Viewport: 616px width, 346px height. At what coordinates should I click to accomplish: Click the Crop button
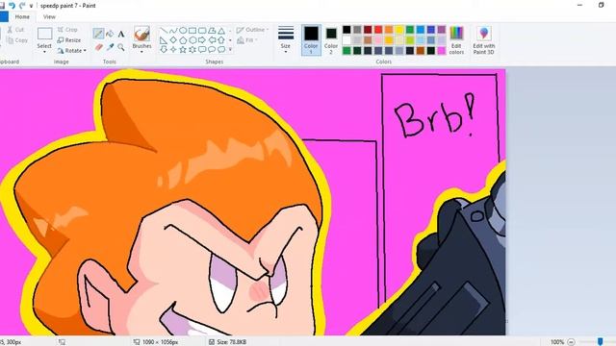click(x=67, y=30)
